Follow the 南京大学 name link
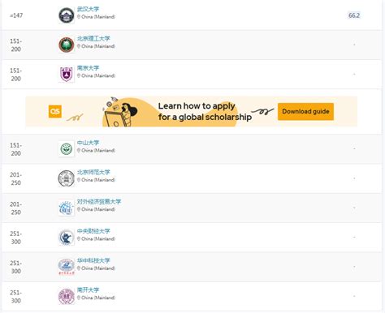Screen dimensions: 385x313 tap(88, 68)
